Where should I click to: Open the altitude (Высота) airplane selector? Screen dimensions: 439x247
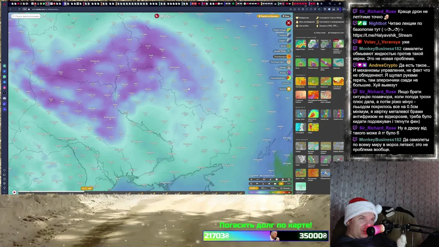[285, 89]
